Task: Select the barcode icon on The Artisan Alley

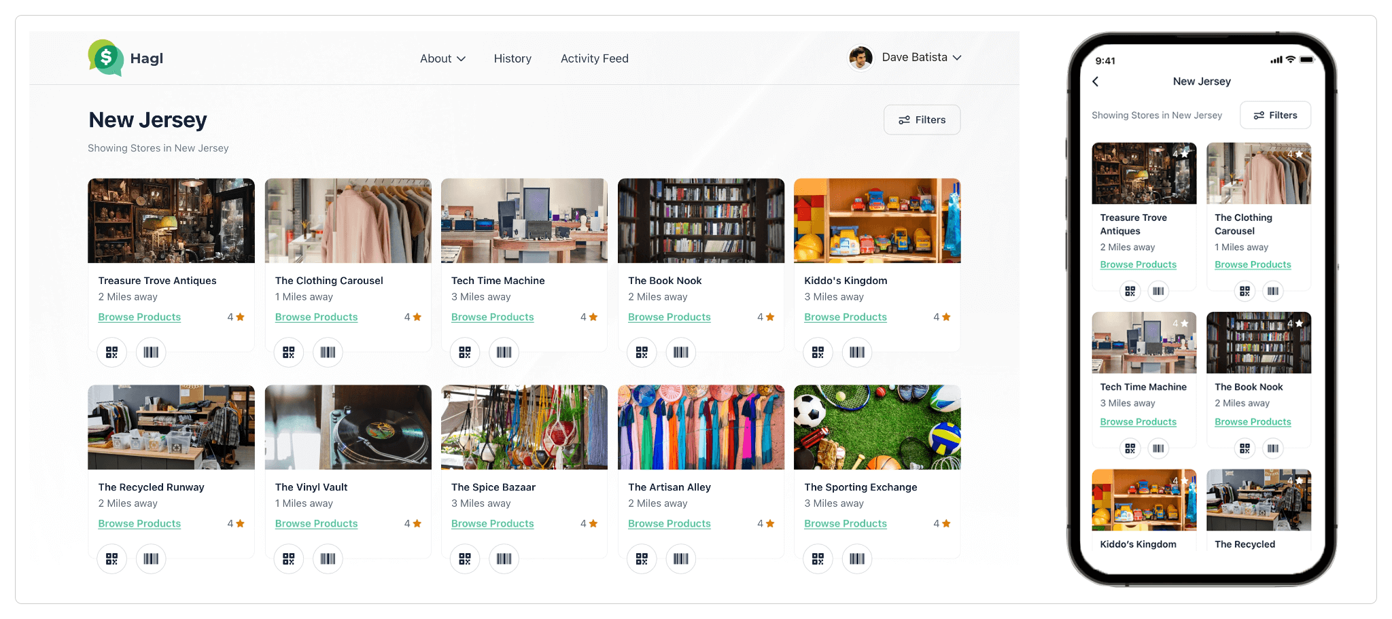Action: [680, 559]
